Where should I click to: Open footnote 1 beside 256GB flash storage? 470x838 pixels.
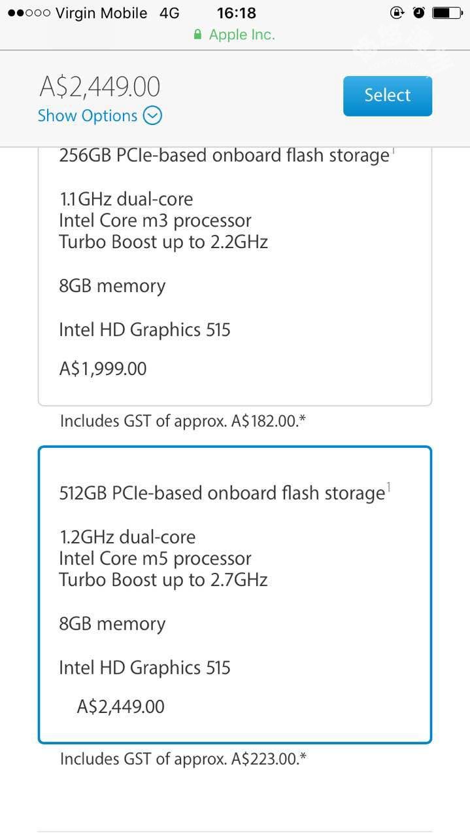click(x=392, y=153)
